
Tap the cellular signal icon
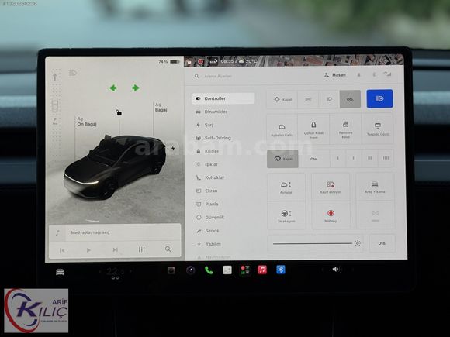387,74
